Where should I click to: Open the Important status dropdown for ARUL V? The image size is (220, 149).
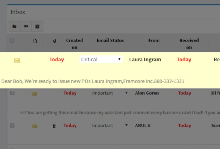[x=110, y=125]
